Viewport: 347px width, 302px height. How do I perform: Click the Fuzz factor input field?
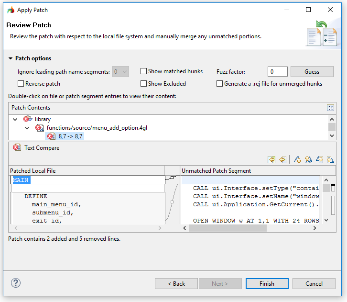tap(277, 72)
